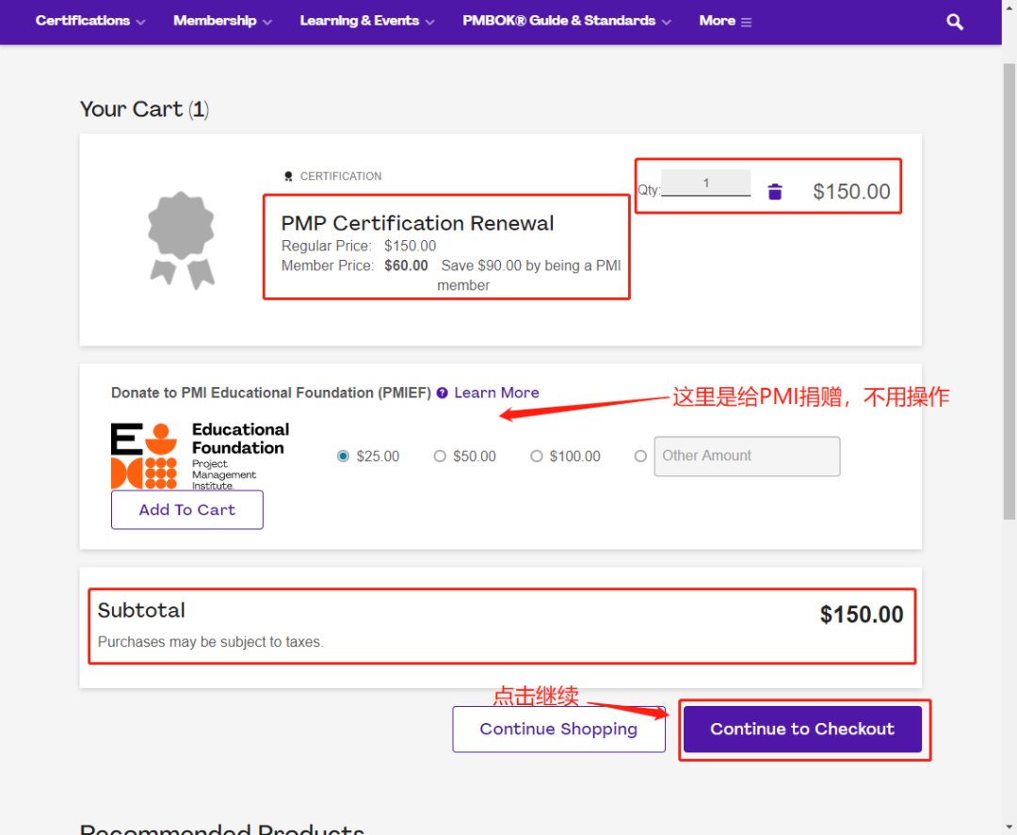Image resolution: width=1017 pixels, height=835 pixels.
Task: Click the PMP Certification Renewal title
Action: (417, 223)
